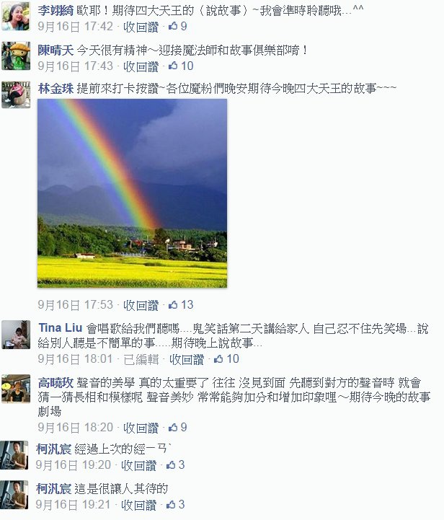
Task: Open the rainbow photo attachment
Action: (x=132, y=193)
